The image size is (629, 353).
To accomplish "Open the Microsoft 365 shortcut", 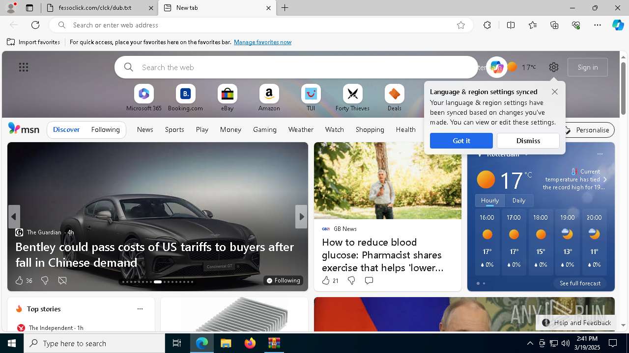I will (x=144, y=98).
